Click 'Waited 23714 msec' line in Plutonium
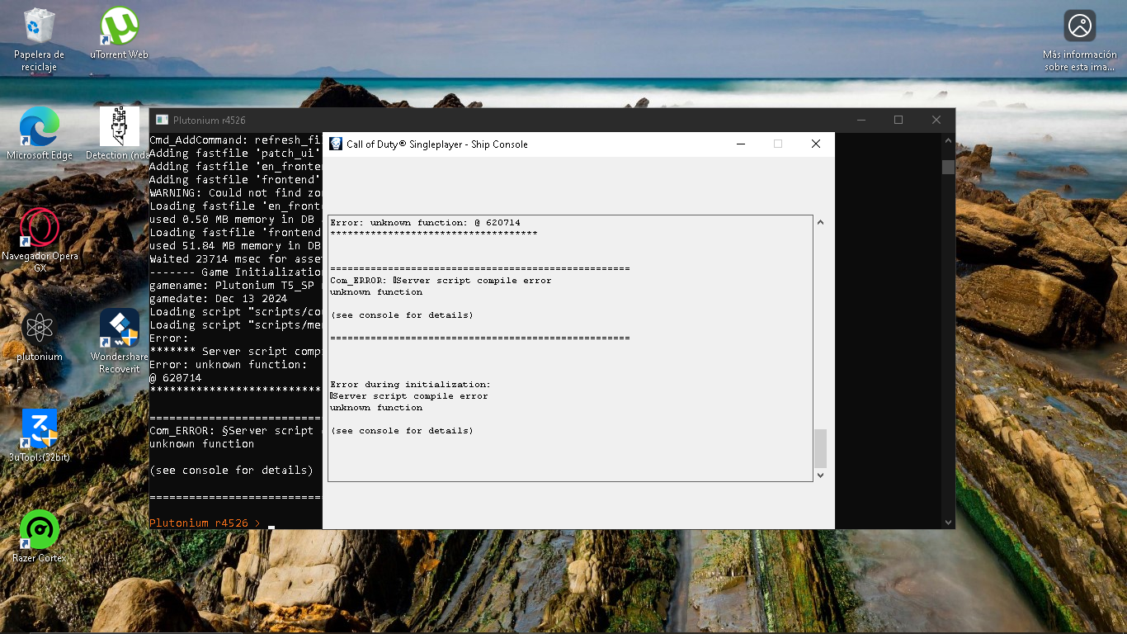Viewport: 1127px width, 634px height. pyautogui.click(x=235, y=259)
